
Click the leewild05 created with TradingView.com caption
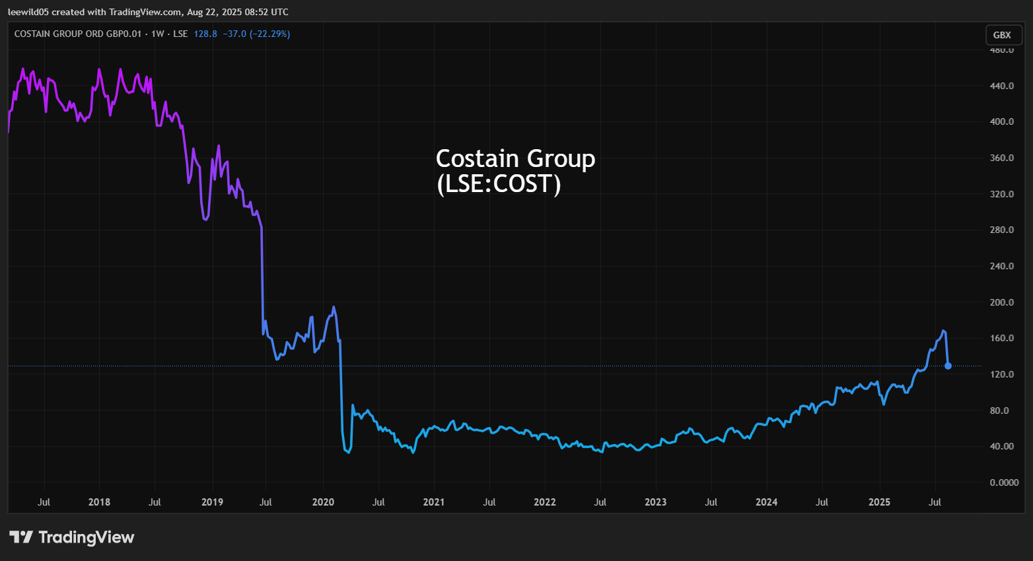148,12
